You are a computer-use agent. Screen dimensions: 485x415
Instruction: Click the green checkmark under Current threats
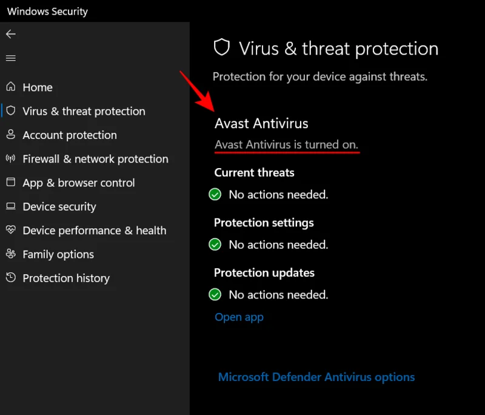click(x=215, y=194)
